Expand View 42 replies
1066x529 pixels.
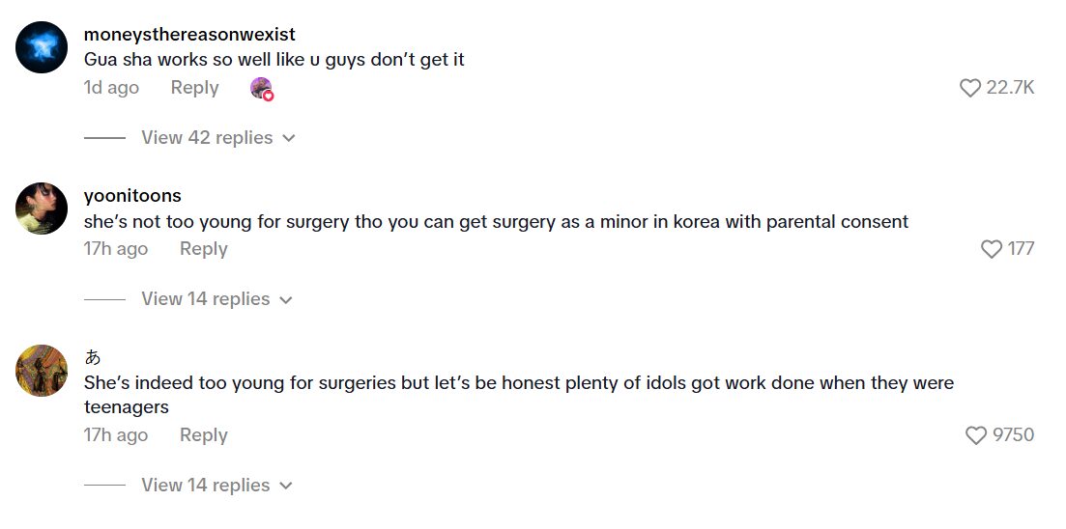[x=217, y=138]
